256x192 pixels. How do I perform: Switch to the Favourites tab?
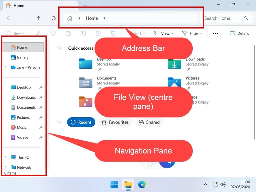115,122
